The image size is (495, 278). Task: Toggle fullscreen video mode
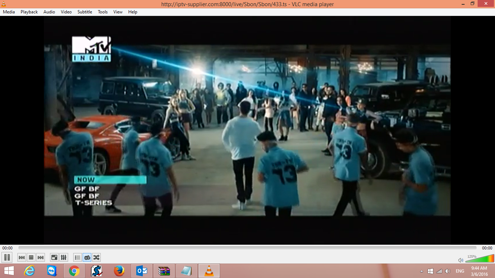pos(54,257)
